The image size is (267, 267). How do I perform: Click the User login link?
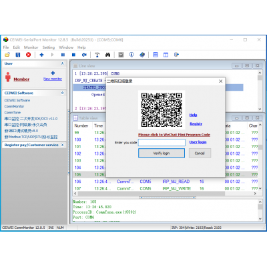click(x=198, y=142)
